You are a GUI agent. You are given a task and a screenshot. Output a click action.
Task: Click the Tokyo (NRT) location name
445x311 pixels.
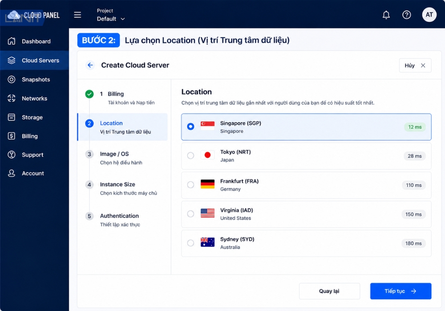[x=235, y=152]
